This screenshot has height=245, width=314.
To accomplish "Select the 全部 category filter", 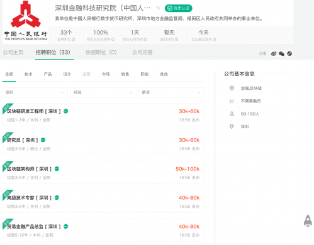I will click(x=9, y=74).
